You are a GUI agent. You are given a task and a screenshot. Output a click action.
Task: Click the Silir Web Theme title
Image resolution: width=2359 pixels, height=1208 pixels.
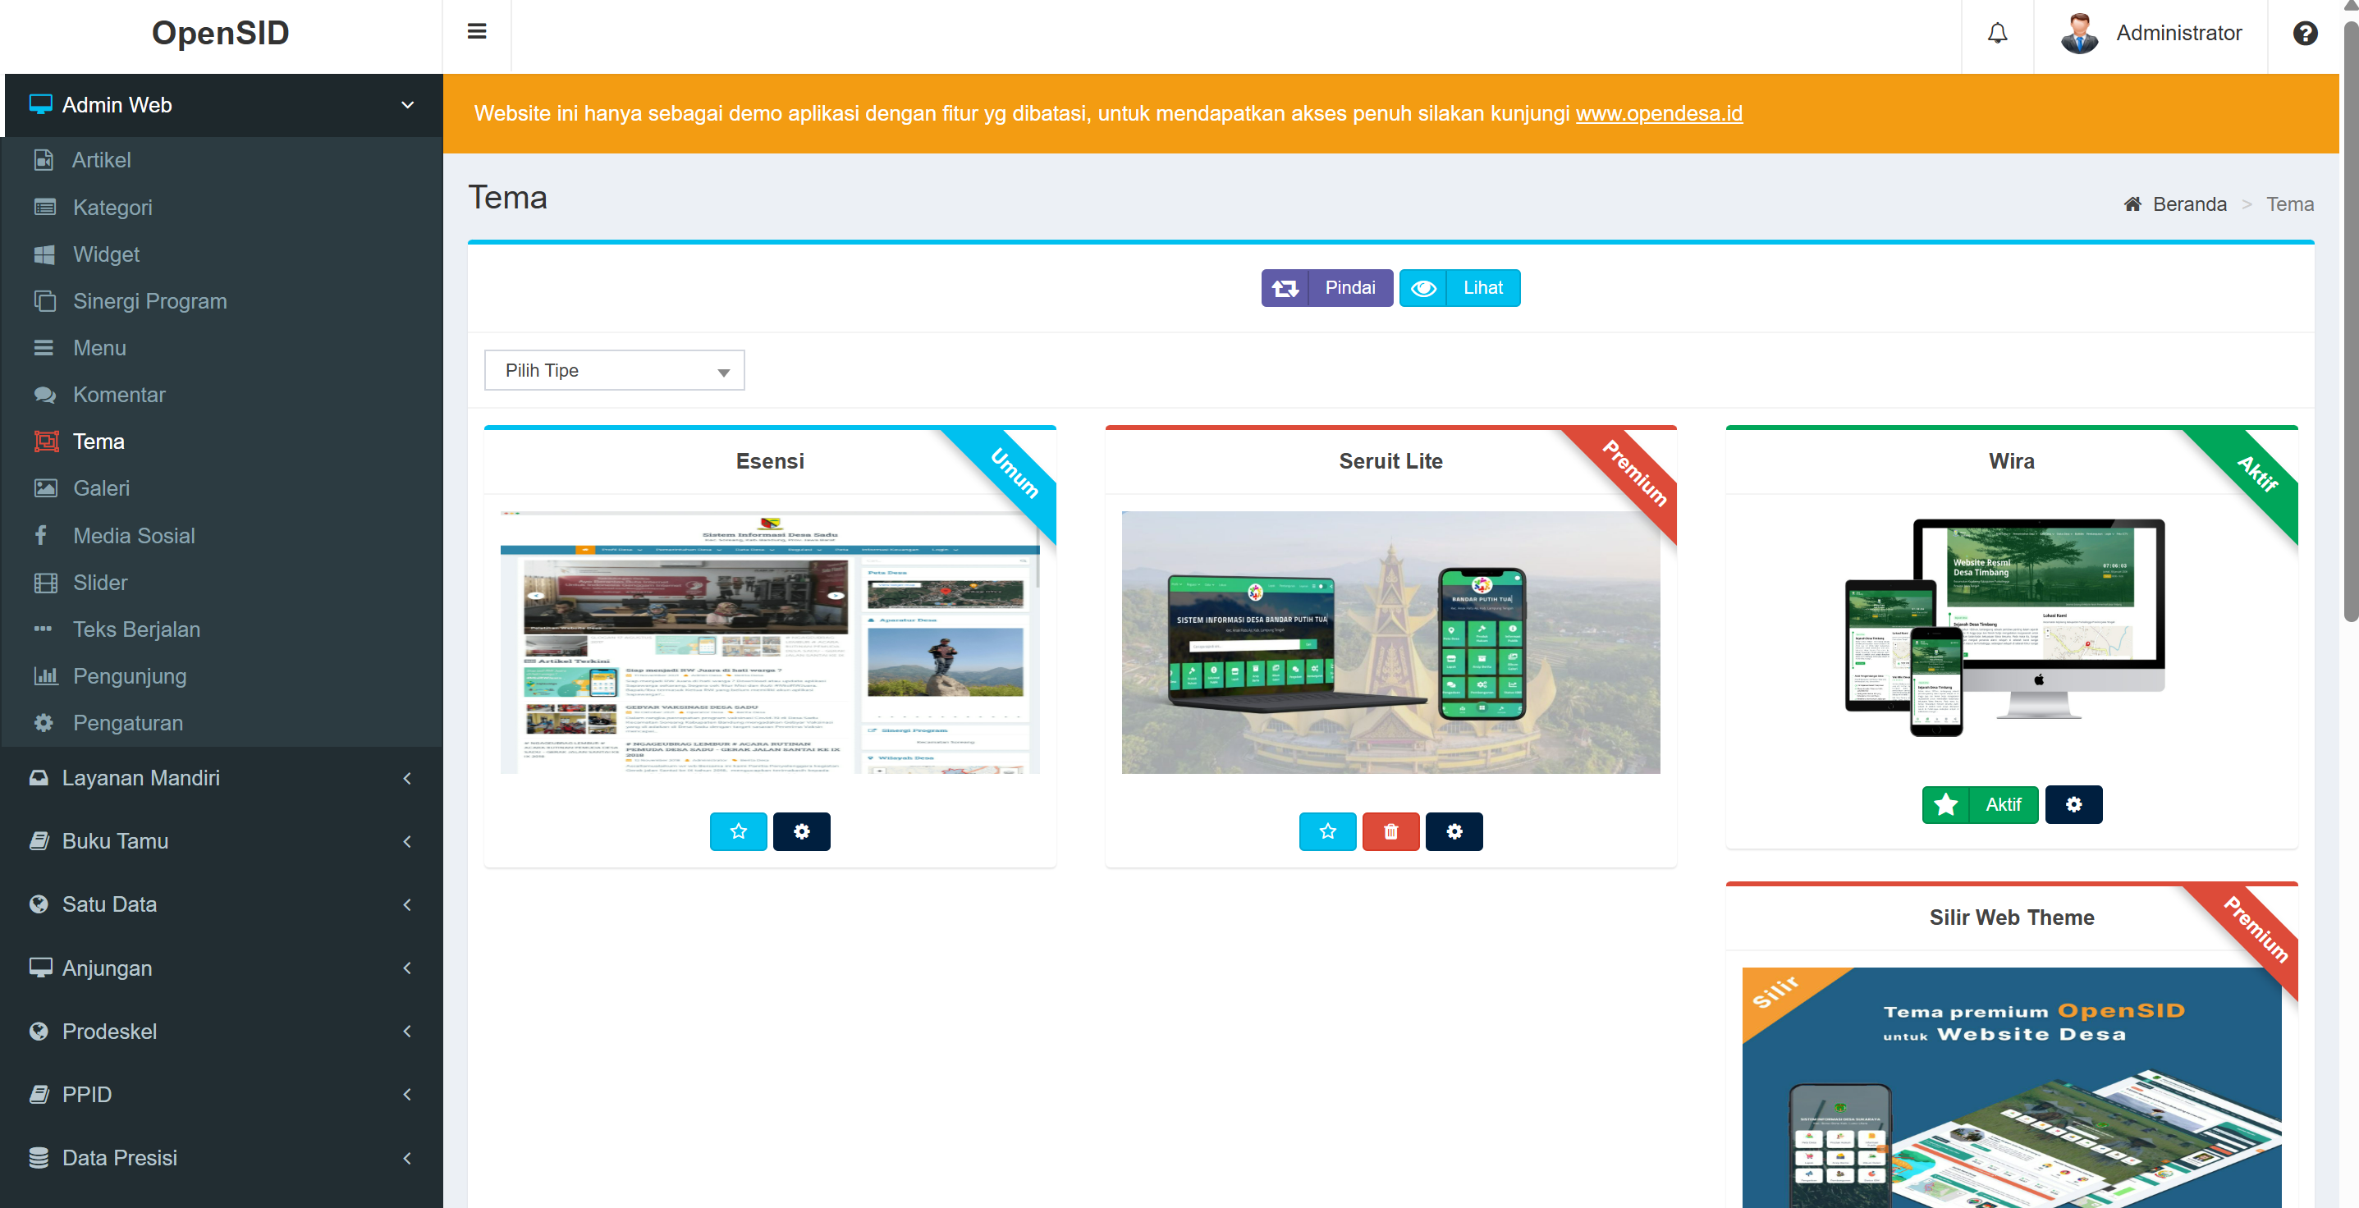[x=2011, y=917]
